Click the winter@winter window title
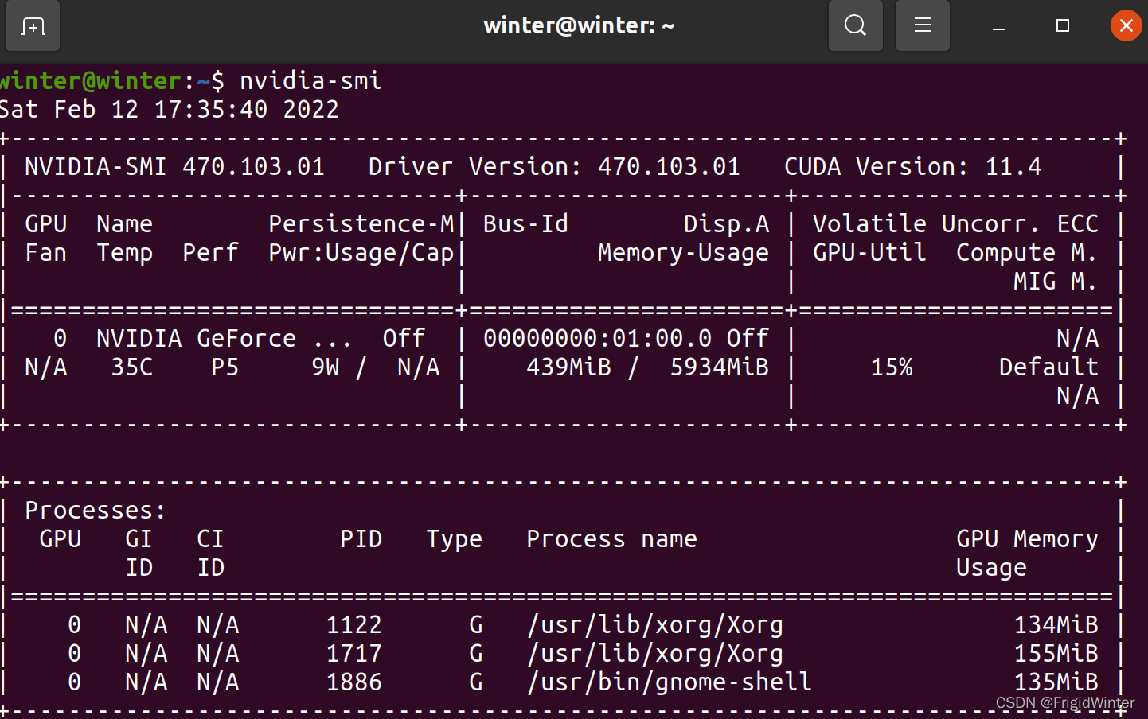 [579, 26]
